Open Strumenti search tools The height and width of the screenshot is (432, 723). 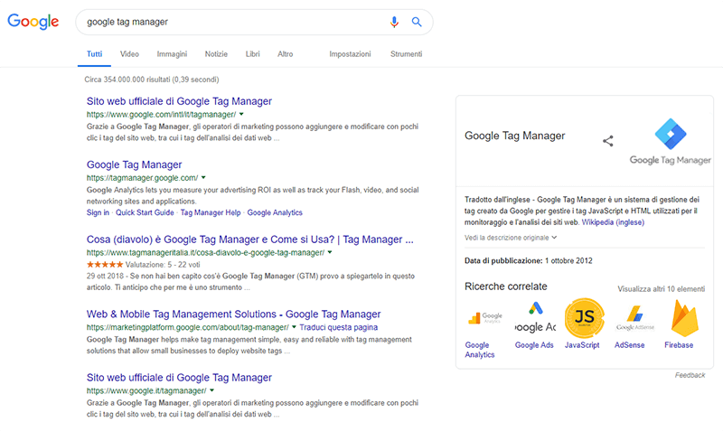[x=406, y=54]
